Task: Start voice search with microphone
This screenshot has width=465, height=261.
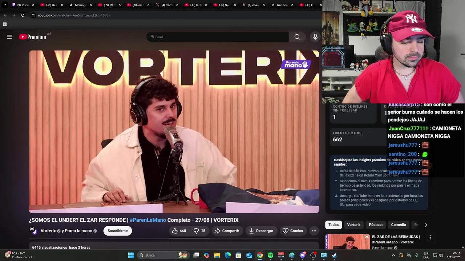Action: point(315,37)
